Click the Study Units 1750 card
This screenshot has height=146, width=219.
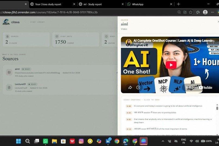pyautogui.click(x=76, y=39)
